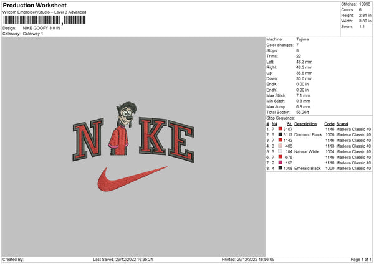Screen dimensions: 374x264
Task: Click Machine value Tajima
Action: click(302, 39)
